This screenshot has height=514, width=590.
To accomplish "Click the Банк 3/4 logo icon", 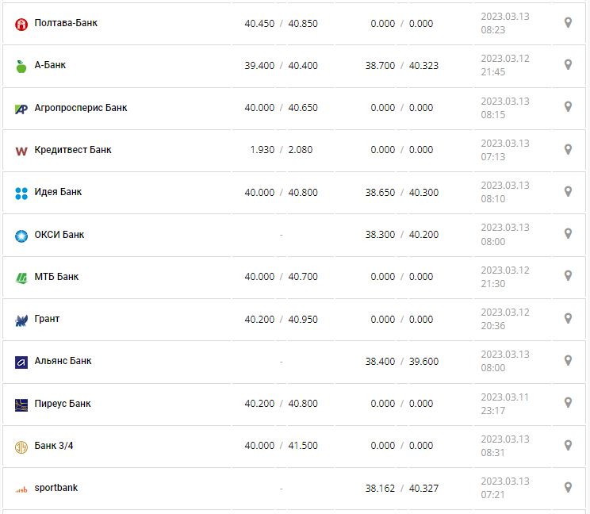I will pos(21,447).
